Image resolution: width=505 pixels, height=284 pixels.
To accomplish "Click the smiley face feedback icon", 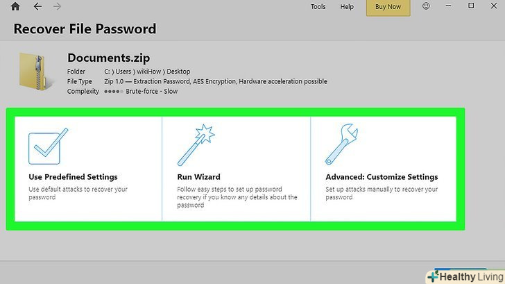I will (x=426, y=7).
